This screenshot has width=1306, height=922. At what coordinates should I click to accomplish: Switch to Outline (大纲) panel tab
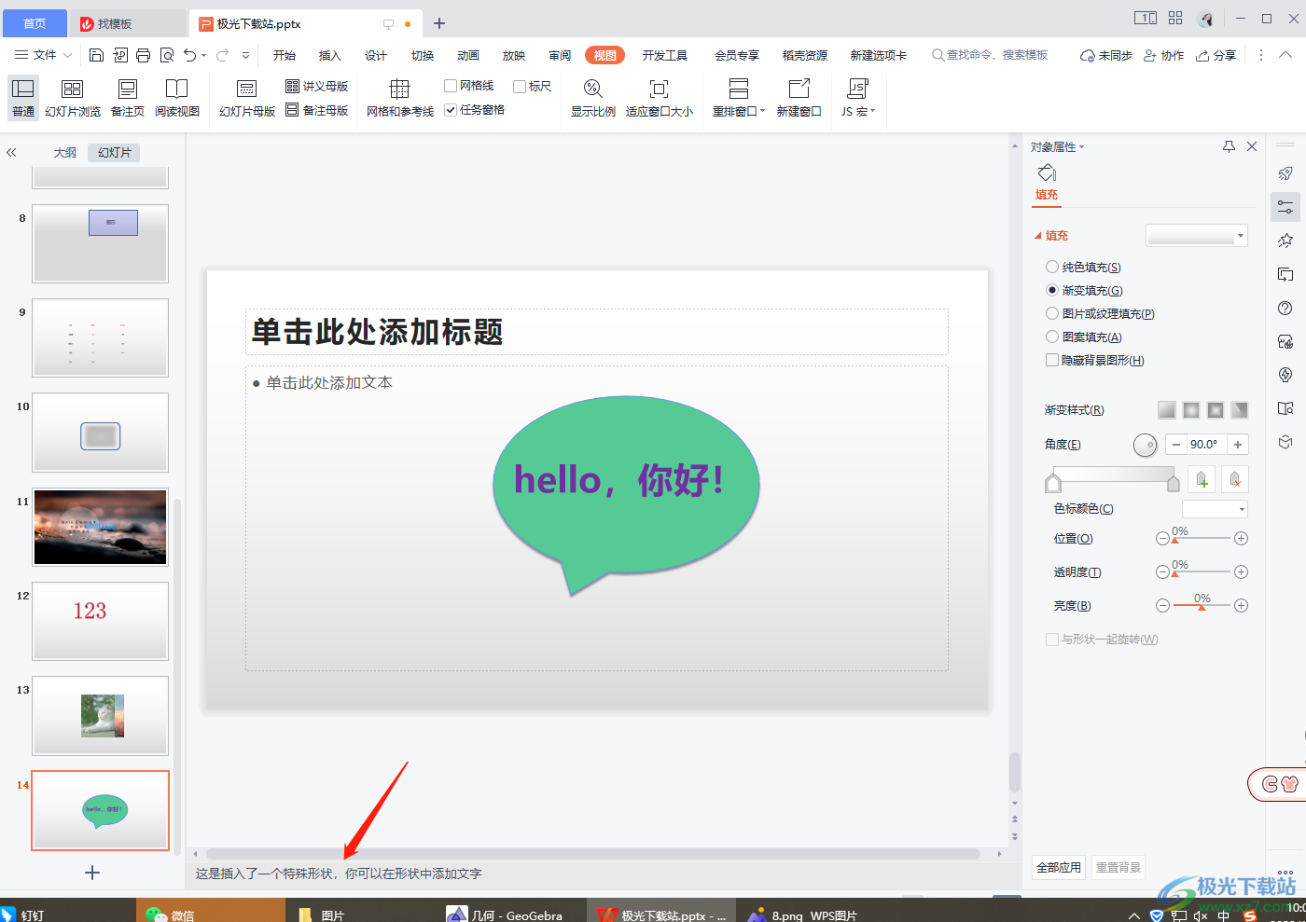tap(65, 152)
